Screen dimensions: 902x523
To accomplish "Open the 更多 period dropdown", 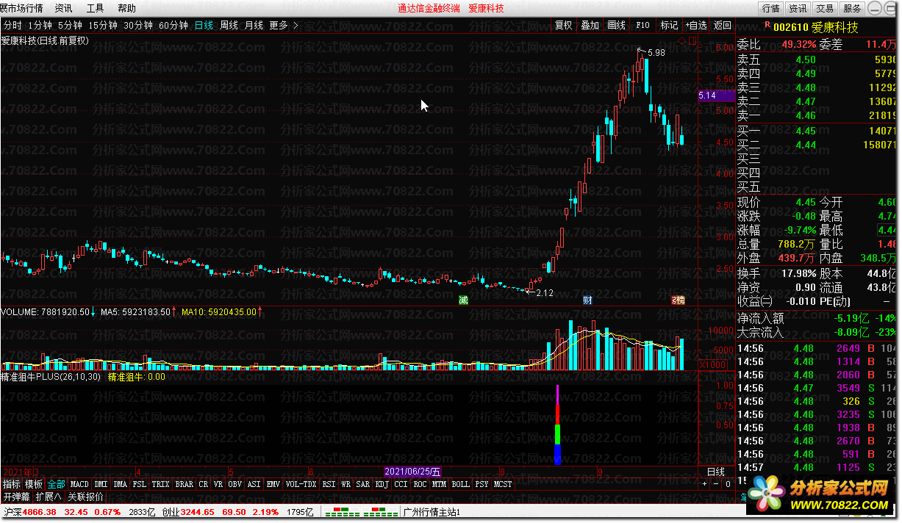I will (279, 25).
